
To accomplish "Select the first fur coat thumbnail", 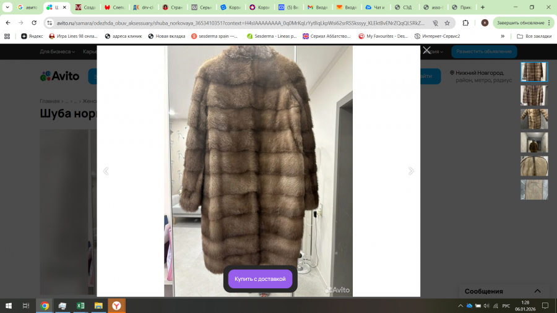I will pos(533,72).
